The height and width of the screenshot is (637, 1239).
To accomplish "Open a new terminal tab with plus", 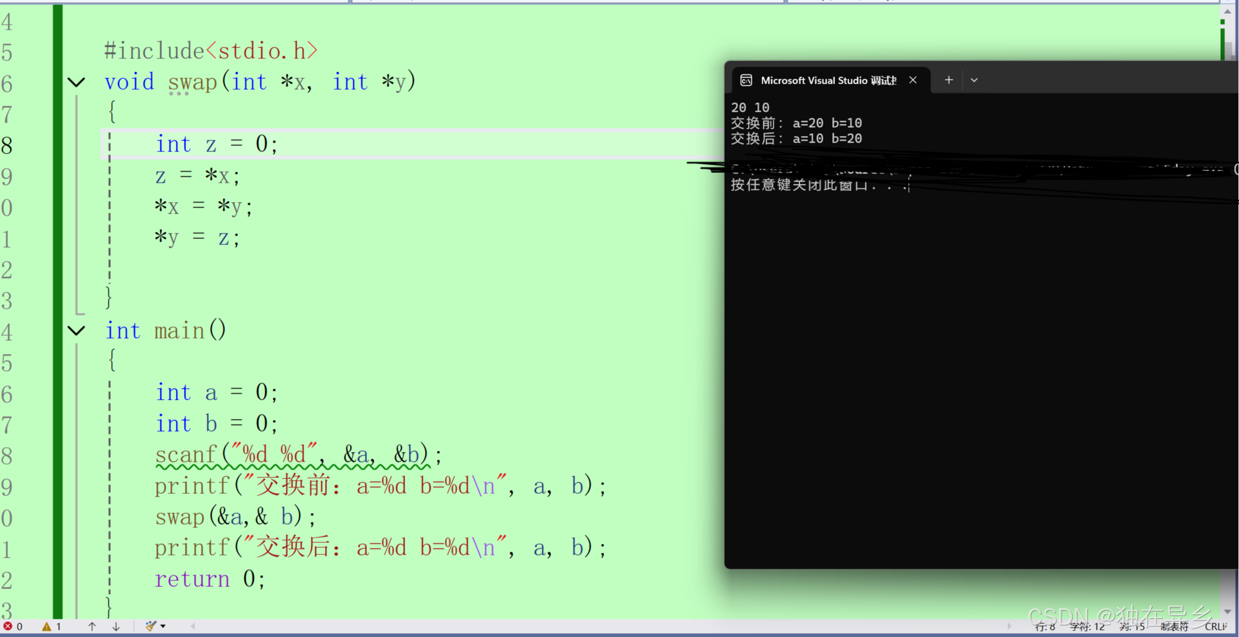I will click(x=949, y=80).
